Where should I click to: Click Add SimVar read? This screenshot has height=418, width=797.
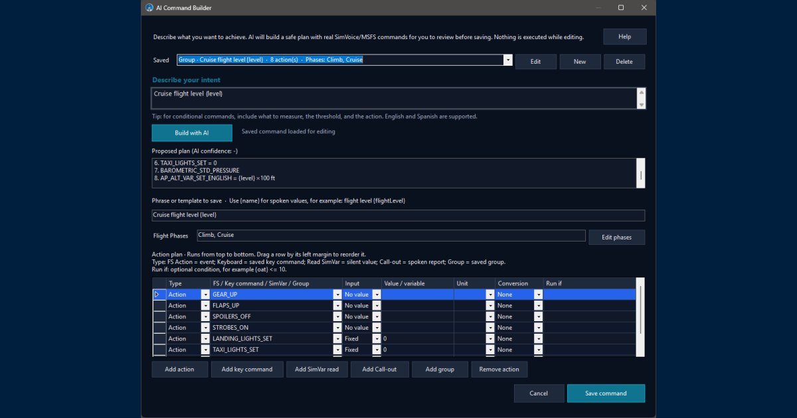(317, 370)
